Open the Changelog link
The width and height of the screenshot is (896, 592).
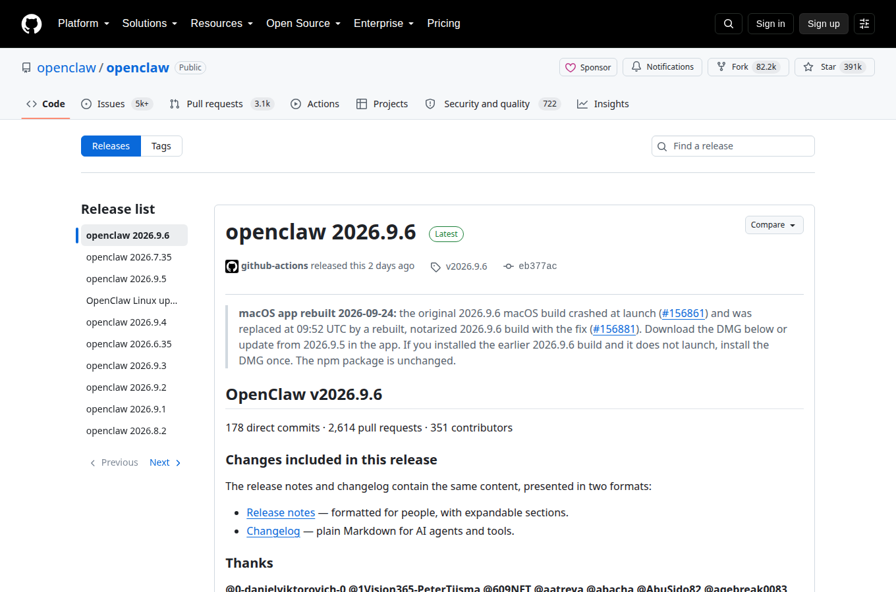(x=273, y=531)
